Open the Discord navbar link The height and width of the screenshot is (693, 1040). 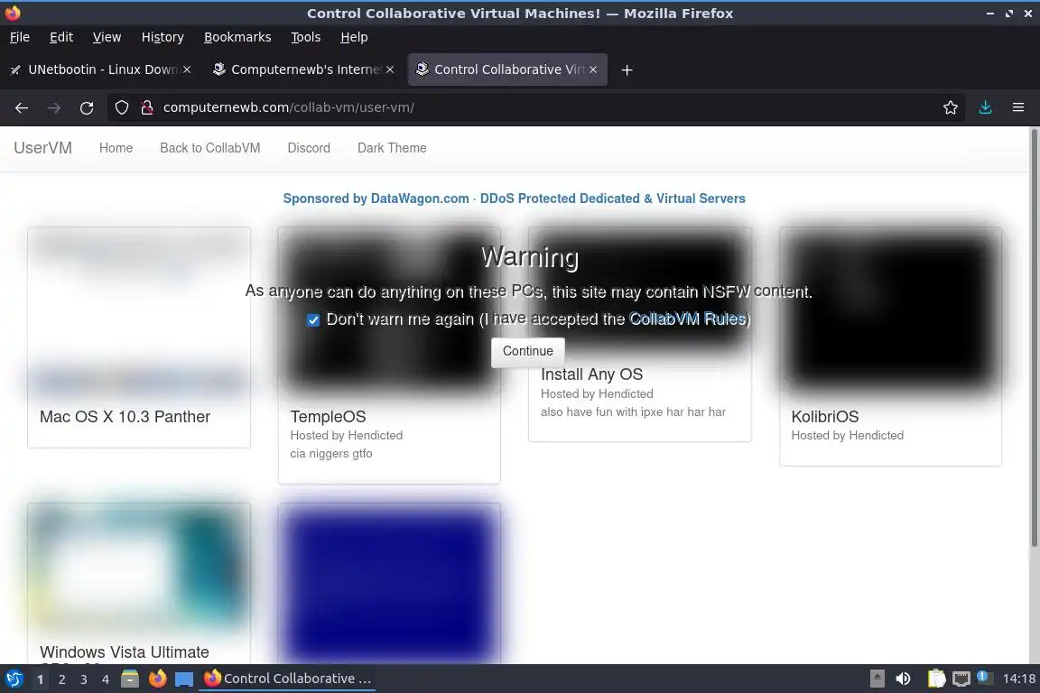[309, 148]
